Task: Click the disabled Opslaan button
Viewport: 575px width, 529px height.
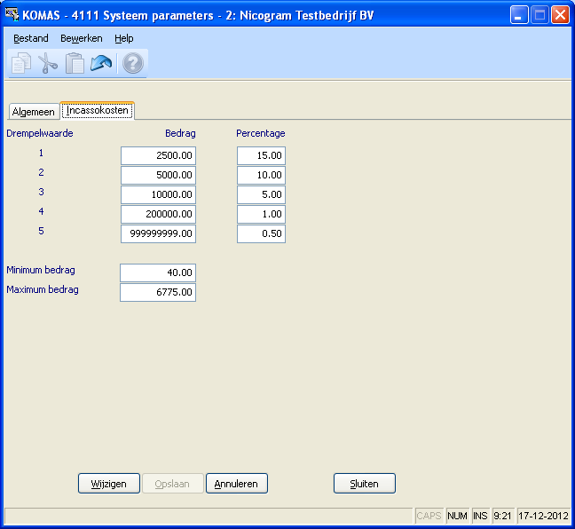Action: click(172, 484)
